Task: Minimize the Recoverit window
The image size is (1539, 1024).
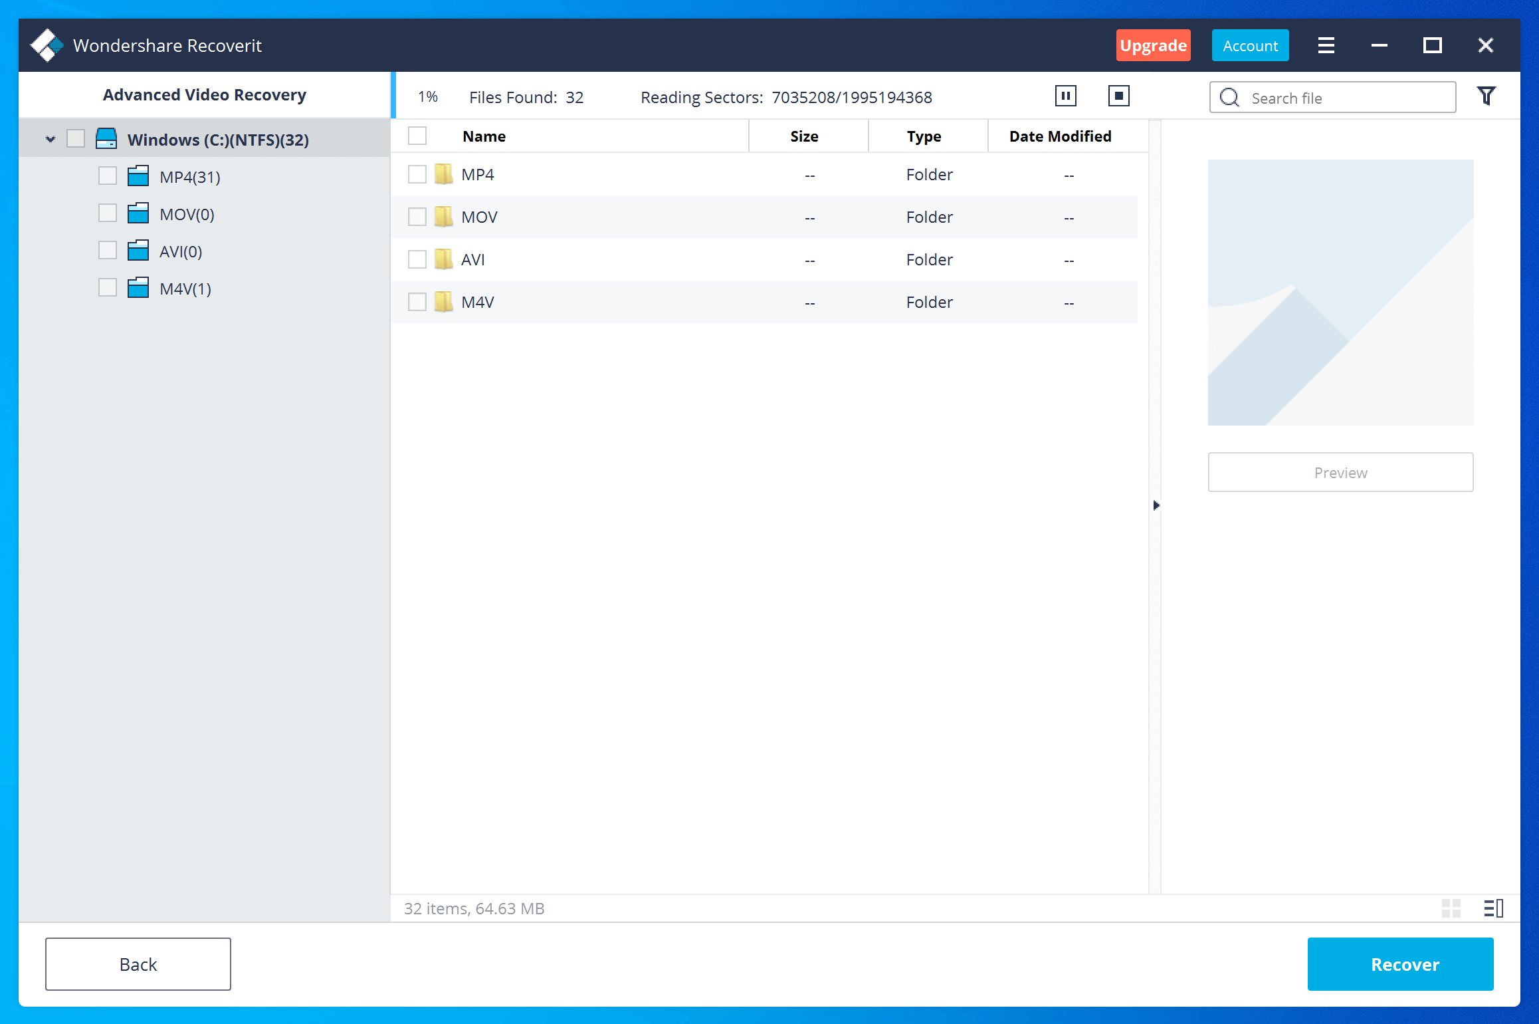Action: tap(1380, 45)
